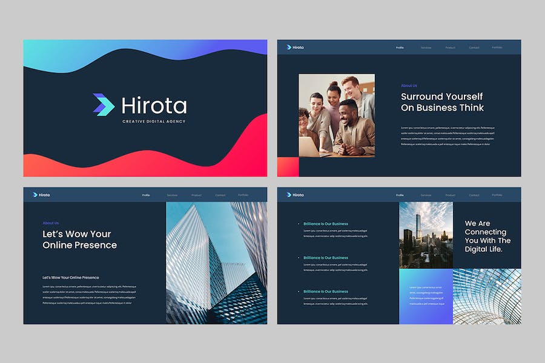545x363 pixels.
Task: Go to Portfolio in the top-right slide navigation
Action: [497, 47]
